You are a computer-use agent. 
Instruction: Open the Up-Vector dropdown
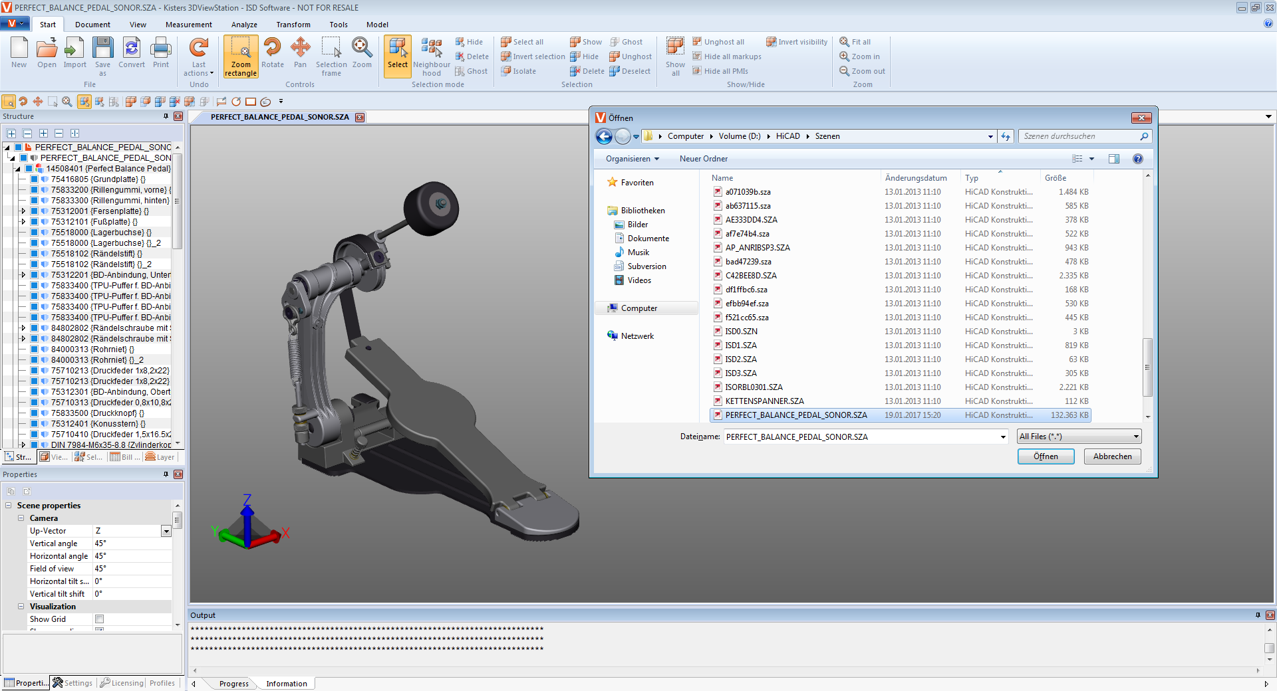[166, 531]
